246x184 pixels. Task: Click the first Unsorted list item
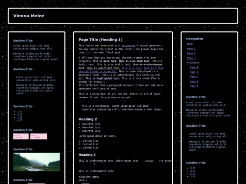(x=91, y=124)
